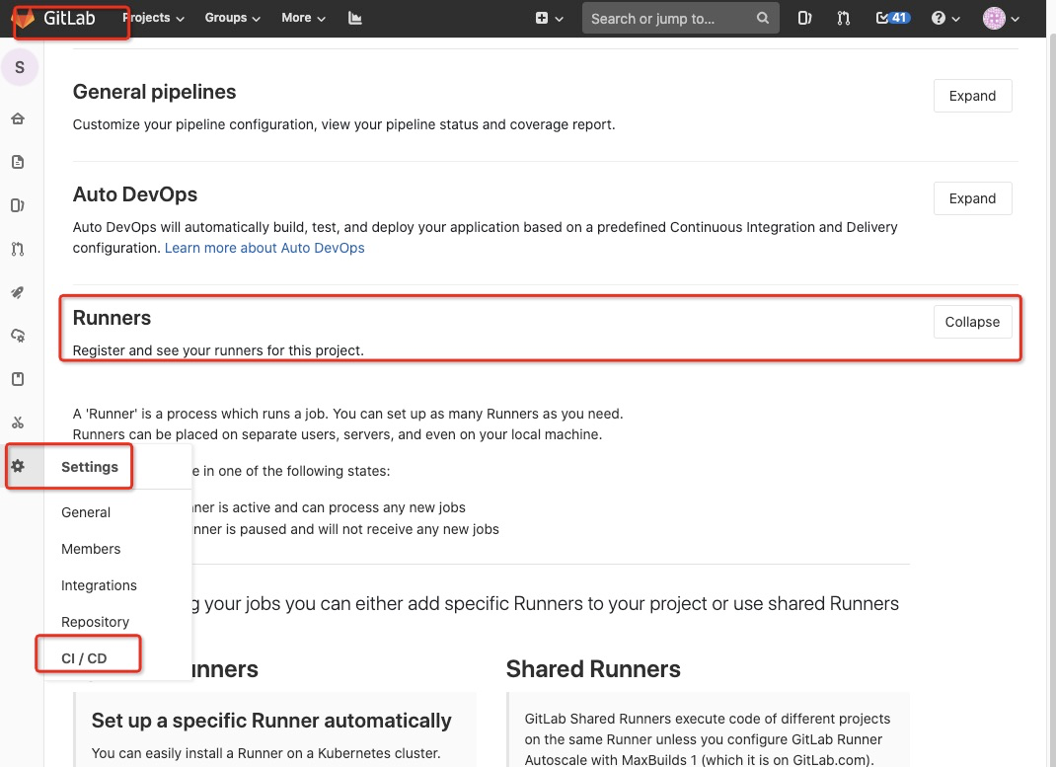Open Issues icon in left sidebar
Viewport: 1056px width, 767px height.
pos(18,205)
